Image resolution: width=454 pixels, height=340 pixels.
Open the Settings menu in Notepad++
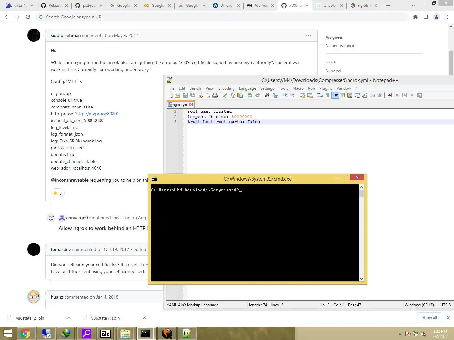point(267,88)
